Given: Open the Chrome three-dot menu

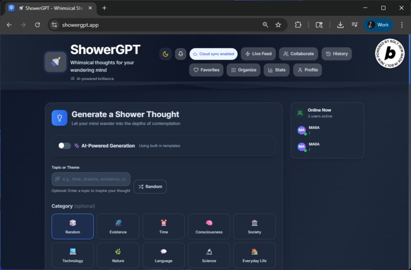Looking at the screenshot, I should tap(402, 25).
